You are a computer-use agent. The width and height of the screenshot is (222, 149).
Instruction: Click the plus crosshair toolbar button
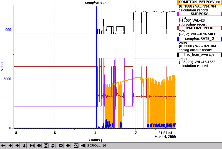[x=68, y=146]
